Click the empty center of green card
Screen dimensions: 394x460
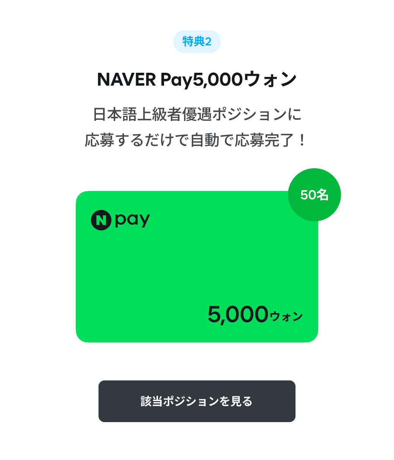pos(197,267)
